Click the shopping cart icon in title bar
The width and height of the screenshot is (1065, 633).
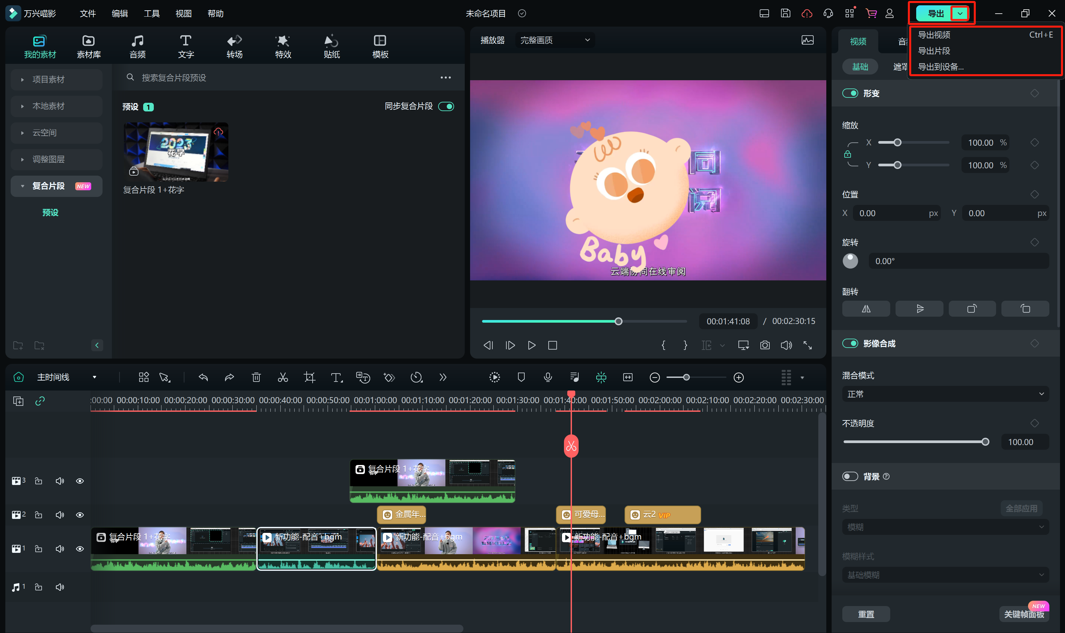[x=871, y=13]
